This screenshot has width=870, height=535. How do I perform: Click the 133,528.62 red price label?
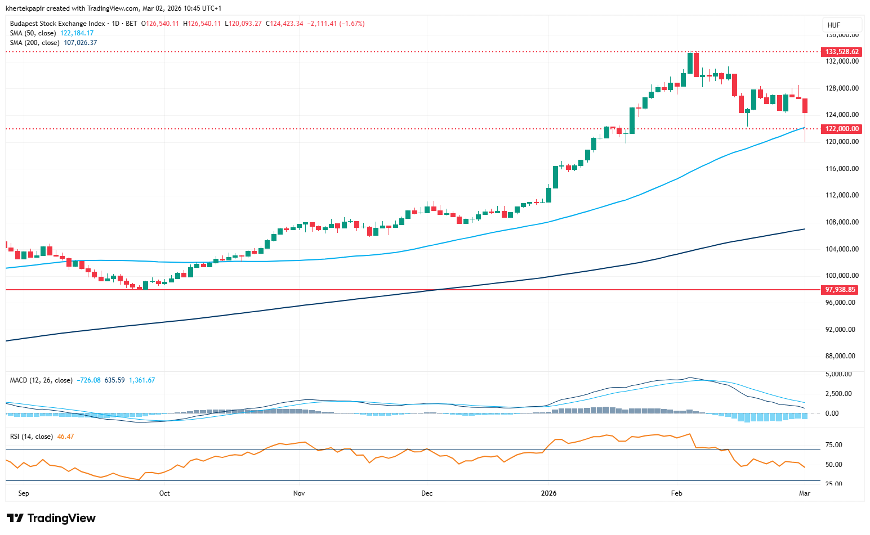pos(842,52)
